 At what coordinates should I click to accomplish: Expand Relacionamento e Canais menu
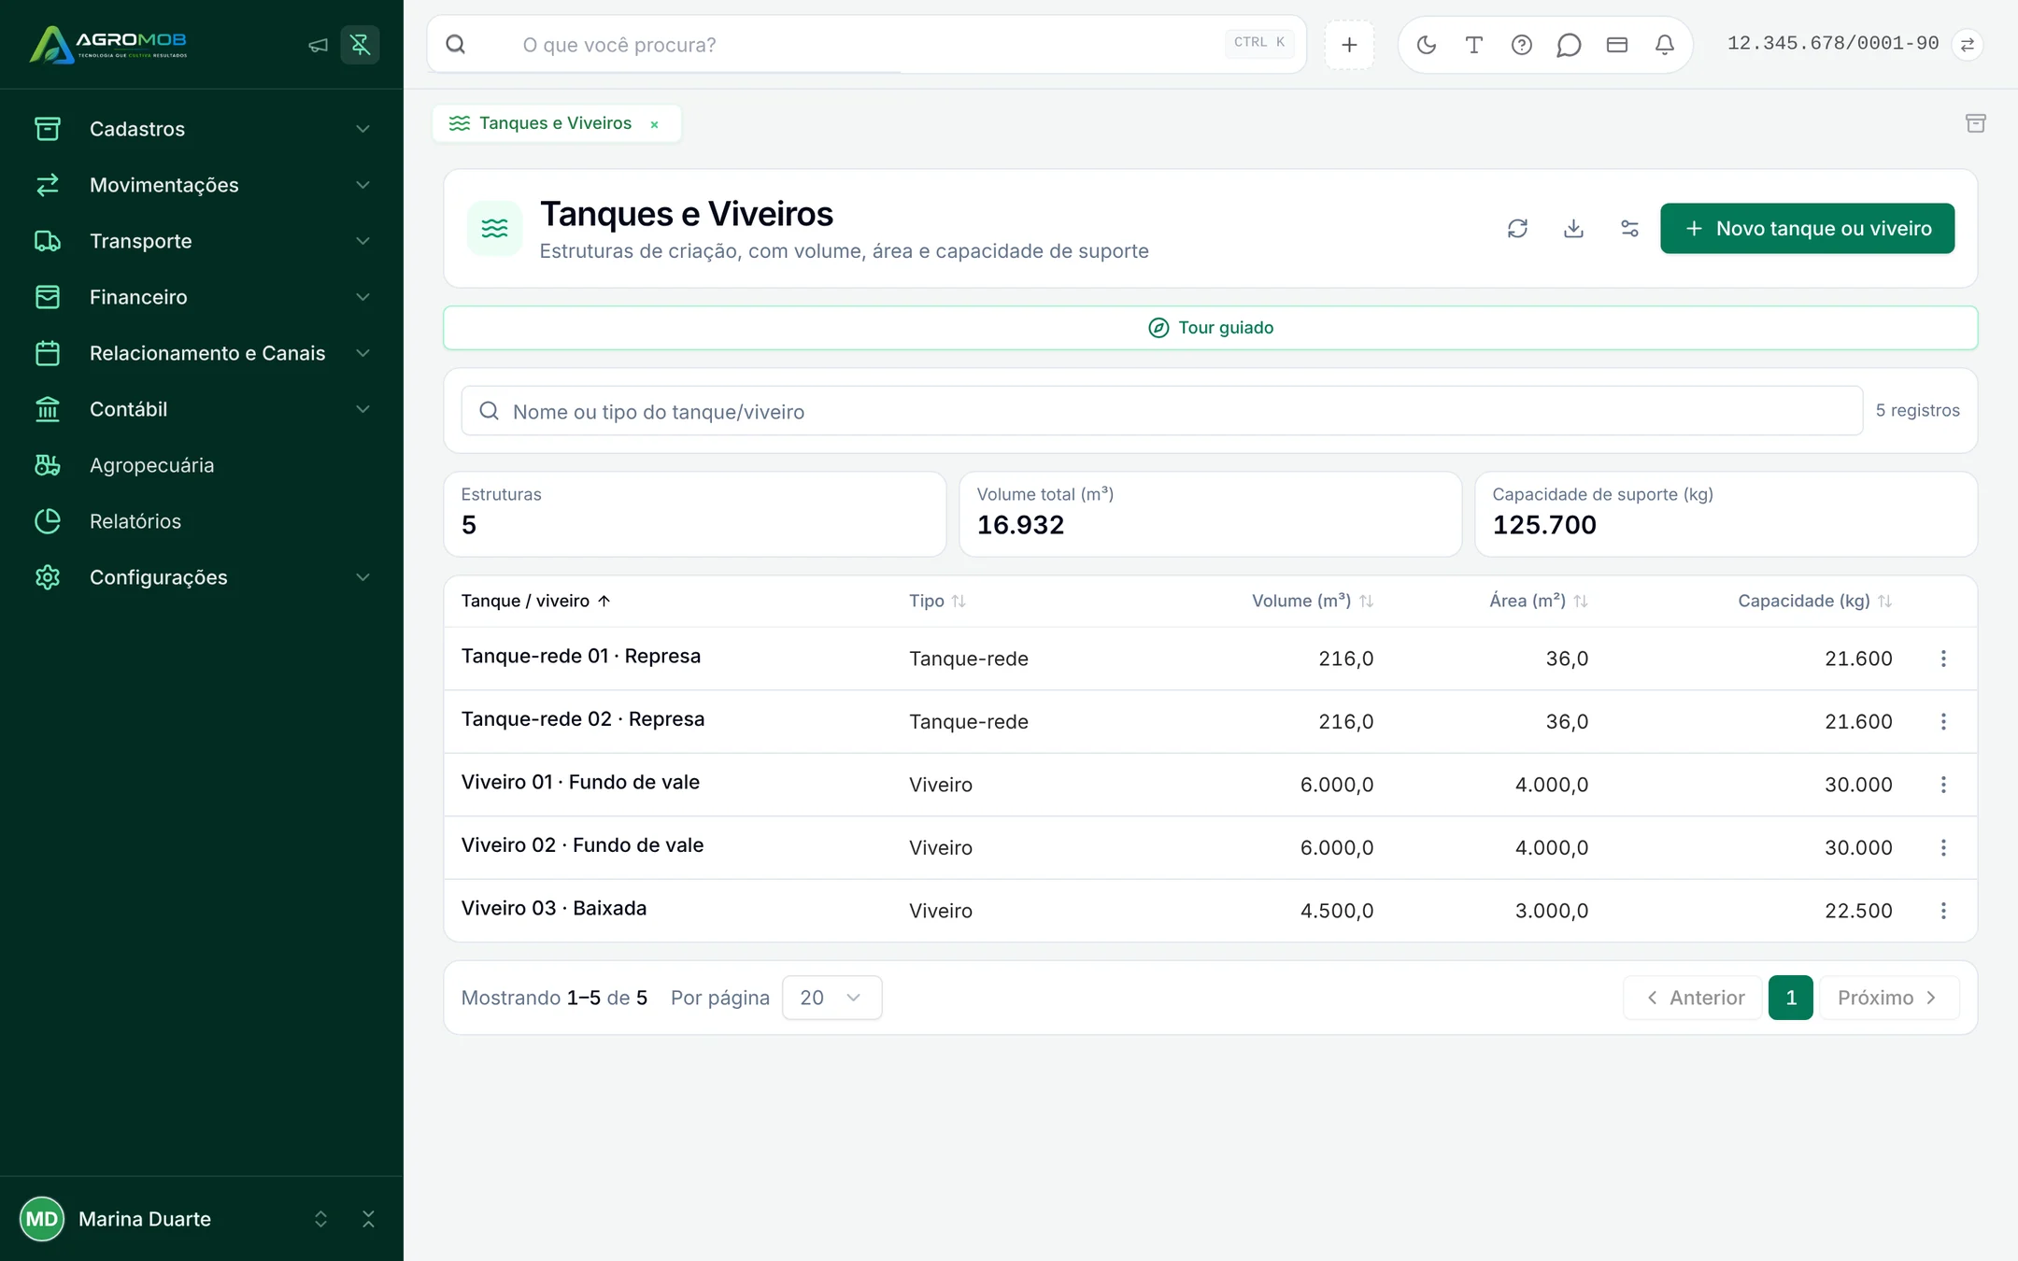202,353
